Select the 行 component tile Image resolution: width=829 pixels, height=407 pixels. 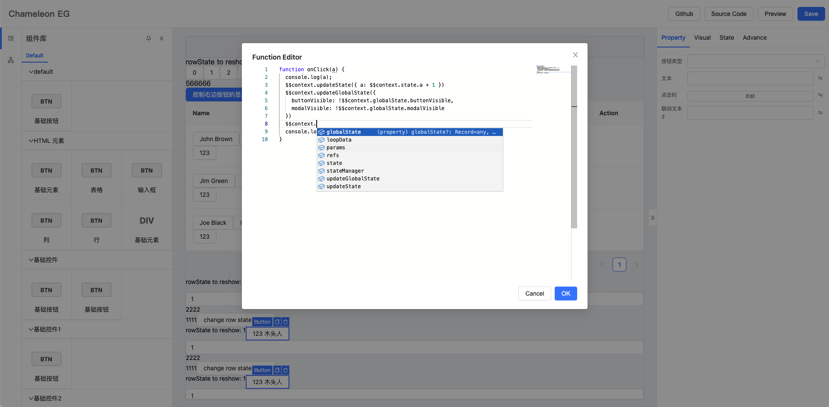tap(96, 225)
